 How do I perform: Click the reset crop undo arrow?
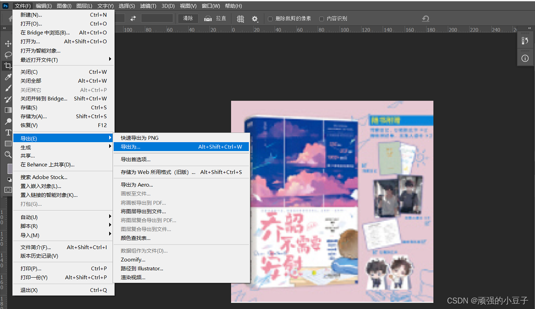pyautogui.click(x=425, y=18)
